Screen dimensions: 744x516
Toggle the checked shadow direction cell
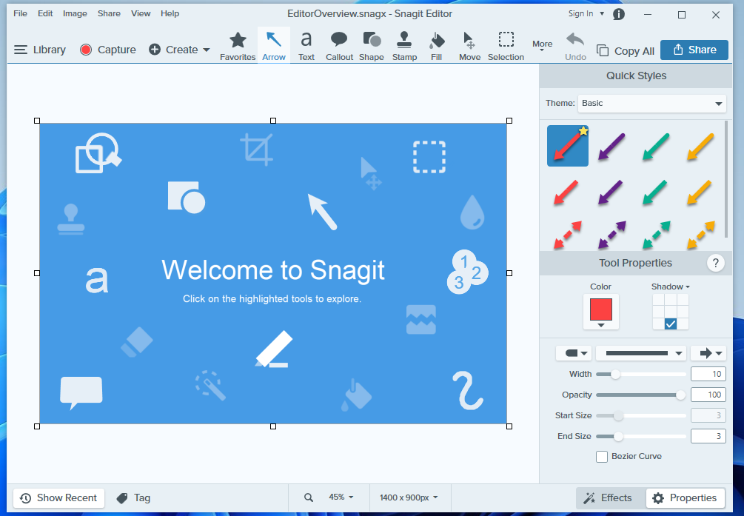click(x=671, y=324)
